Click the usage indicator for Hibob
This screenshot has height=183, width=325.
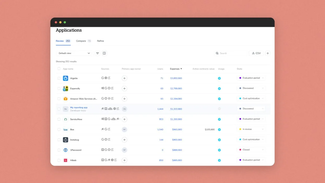219,160
